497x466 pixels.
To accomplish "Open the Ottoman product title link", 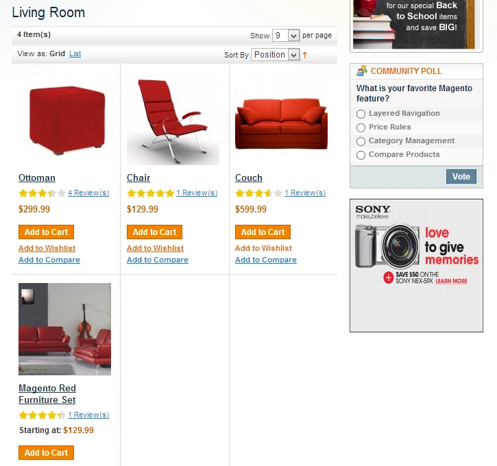I will click(37, 177).
